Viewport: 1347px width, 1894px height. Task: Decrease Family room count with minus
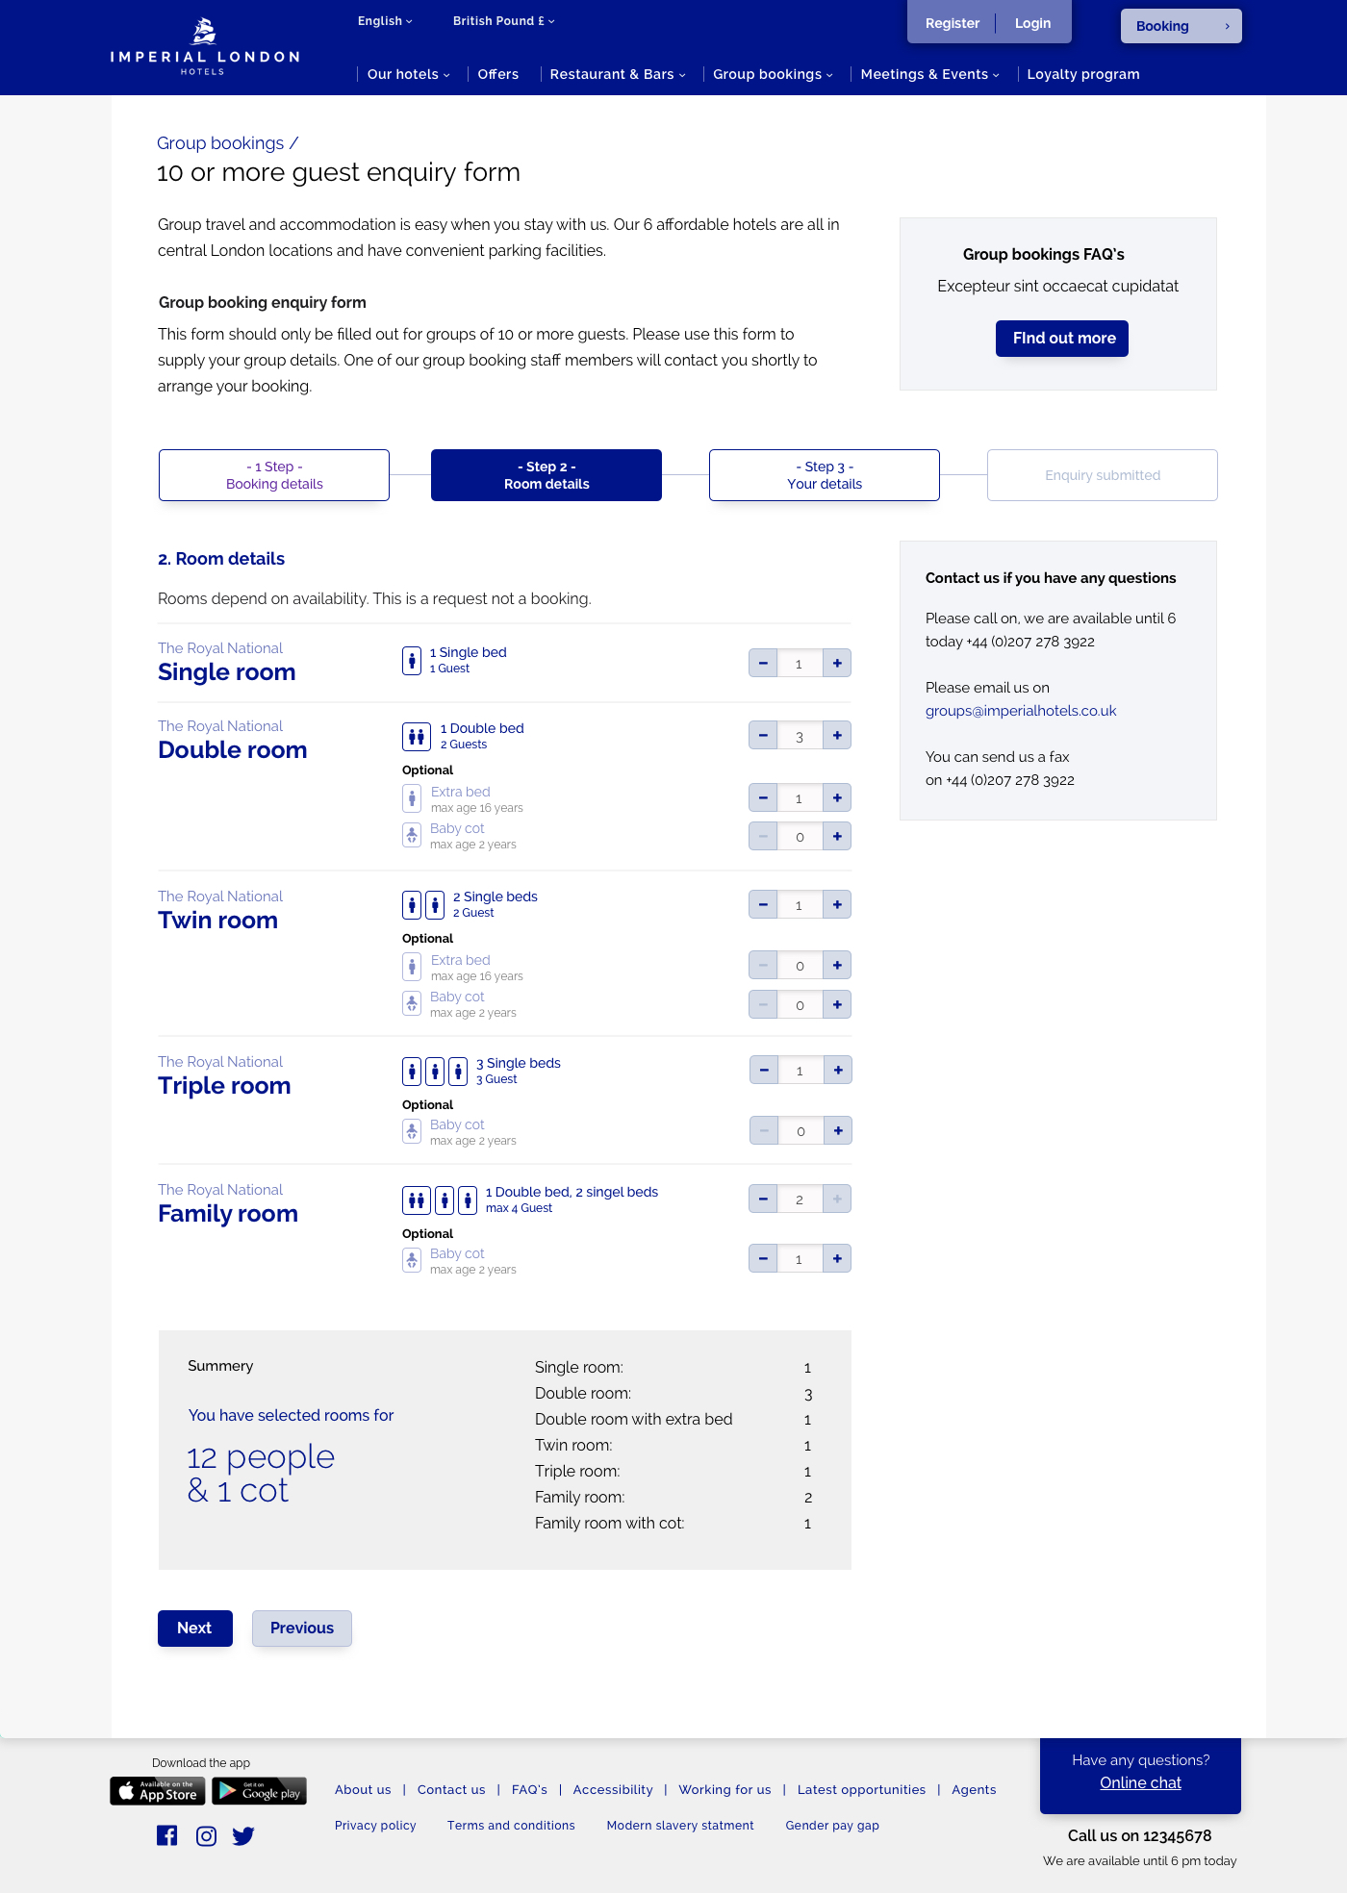763,1199
